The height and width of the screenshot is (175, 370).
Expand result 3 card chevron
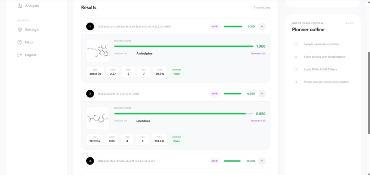262,161
